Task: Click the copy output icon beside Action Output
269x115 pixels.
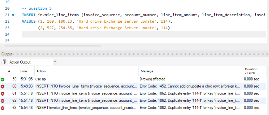Action: (4, 62)
